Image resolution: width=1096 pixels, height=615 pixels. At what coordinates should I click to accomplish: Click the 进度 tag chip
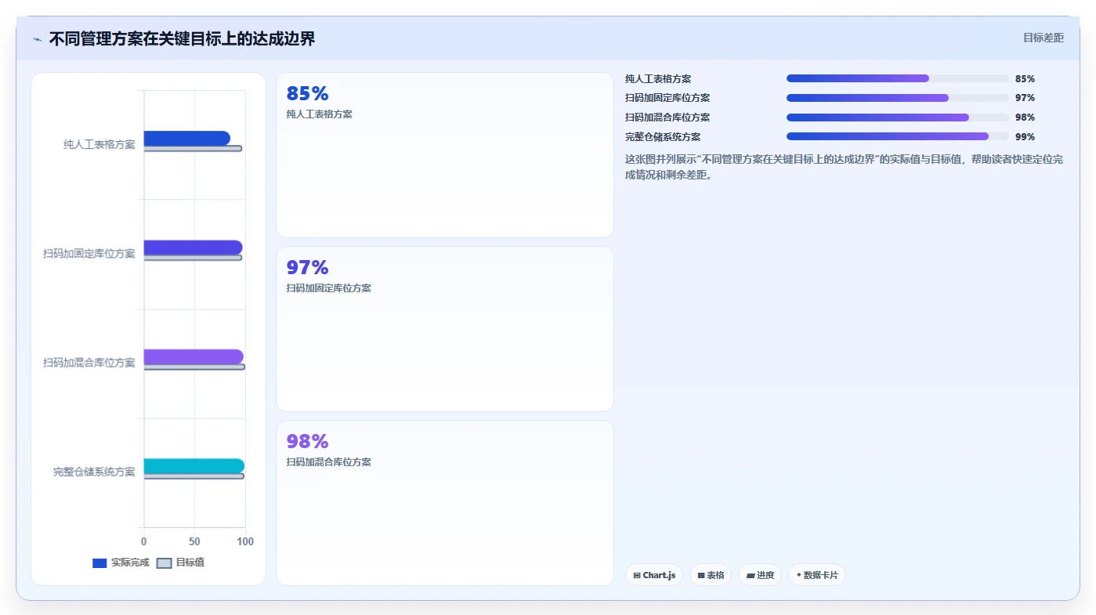click(760, 575)
